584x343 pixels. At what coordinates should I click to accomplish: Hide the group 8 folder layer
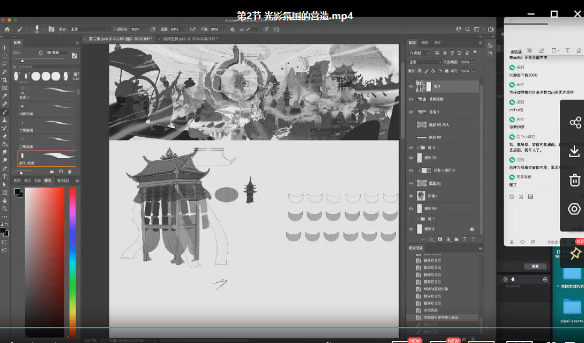(x=411, y=147)
